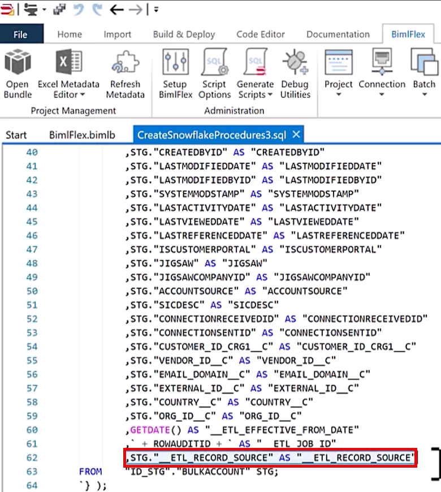Expand the Project dropdown arrow
Image resolution: width=441 pixels, height=492 pixels.
[339, 94]
